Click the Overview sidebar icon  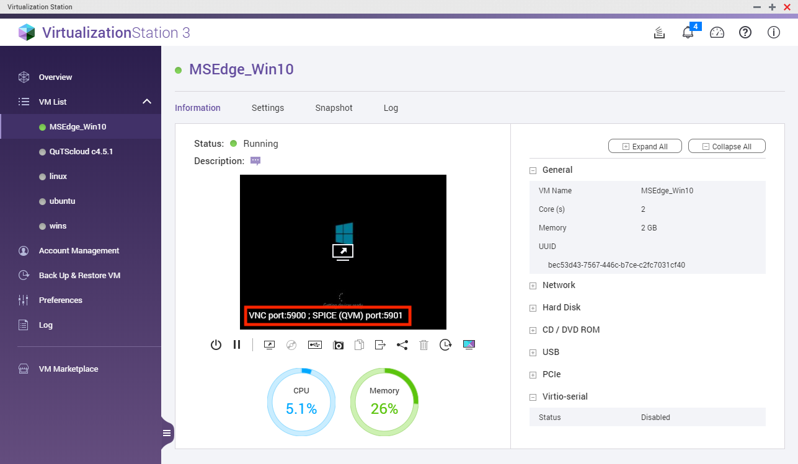[24, 77]
